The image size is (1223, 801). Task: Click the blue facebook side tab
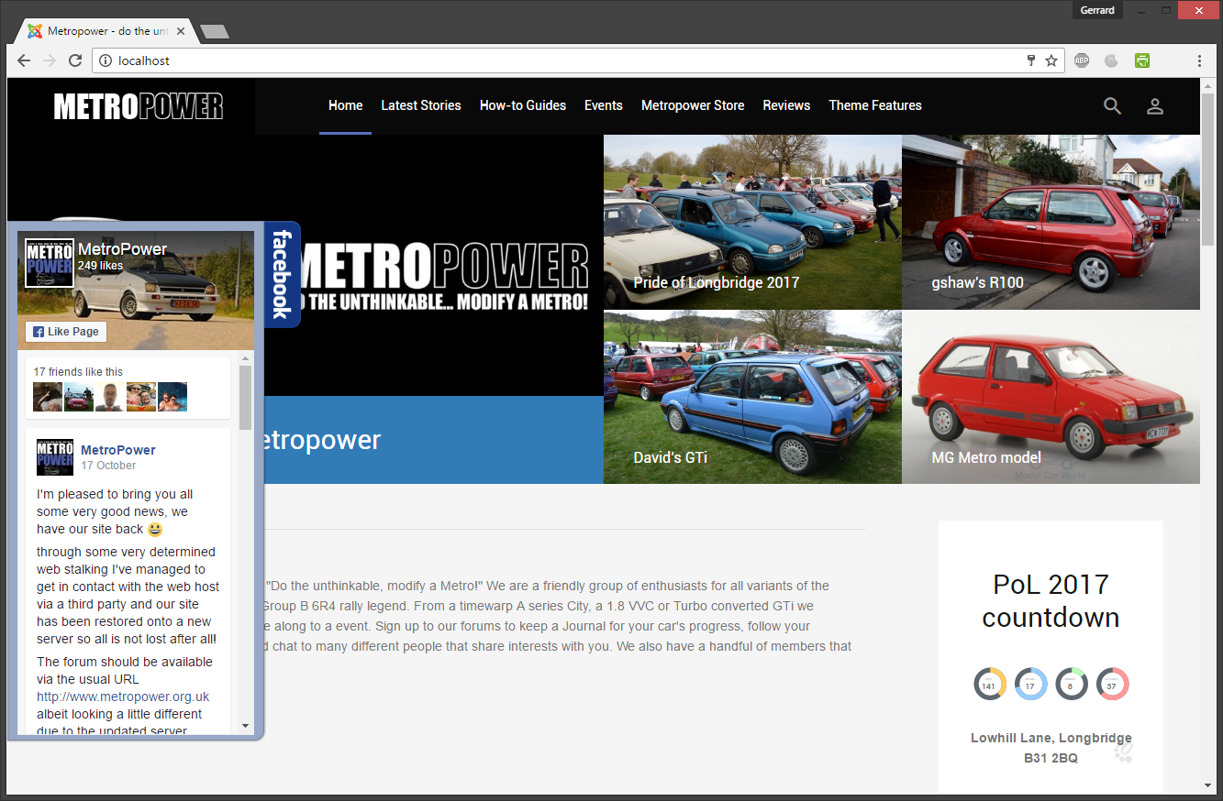[x=282, y=274]
